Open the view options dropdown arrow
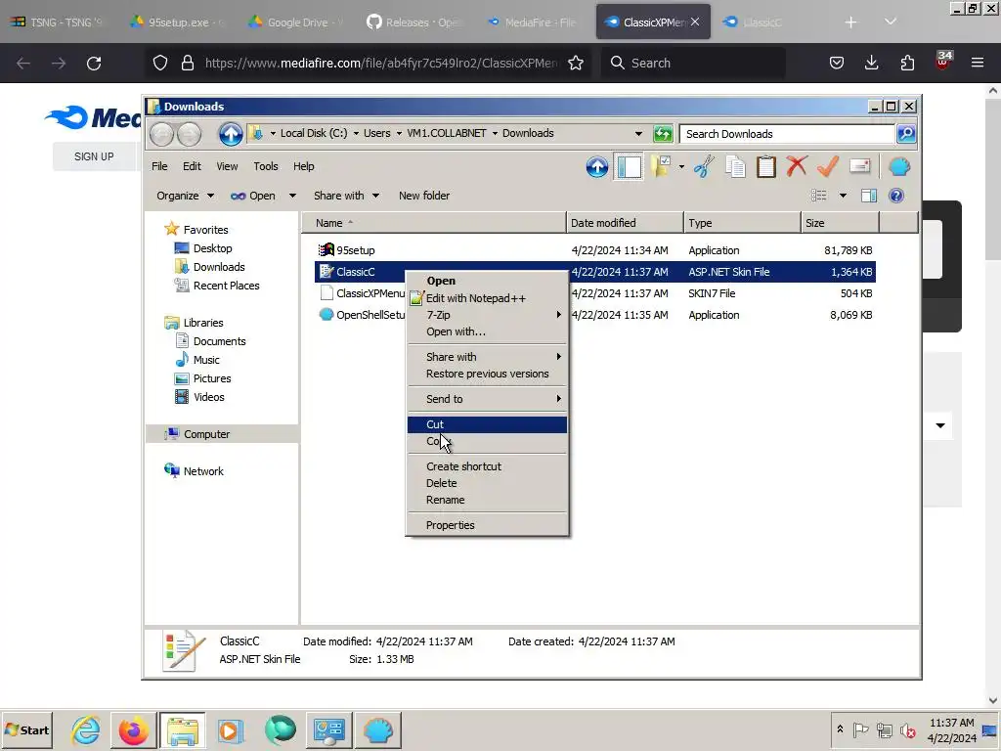 point(843,196)
